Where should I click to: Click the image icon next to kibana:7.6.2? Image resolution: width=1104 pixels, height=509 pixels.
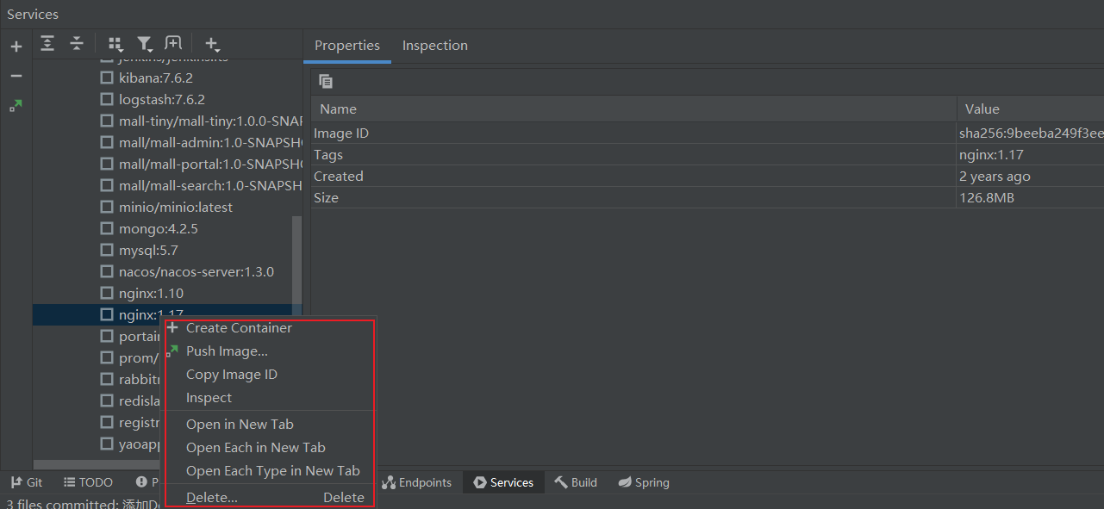(107, 78)
